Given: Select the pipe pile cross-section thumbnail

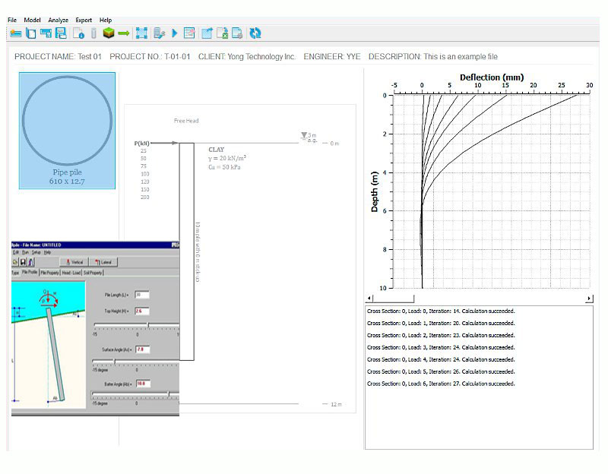Looking at the screenshot, I should click(67, 130).
